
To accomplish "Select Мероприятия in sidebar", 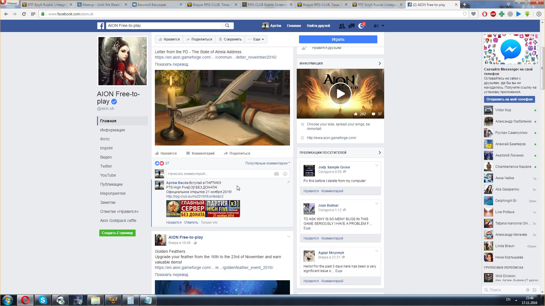I will click(113, 193).
